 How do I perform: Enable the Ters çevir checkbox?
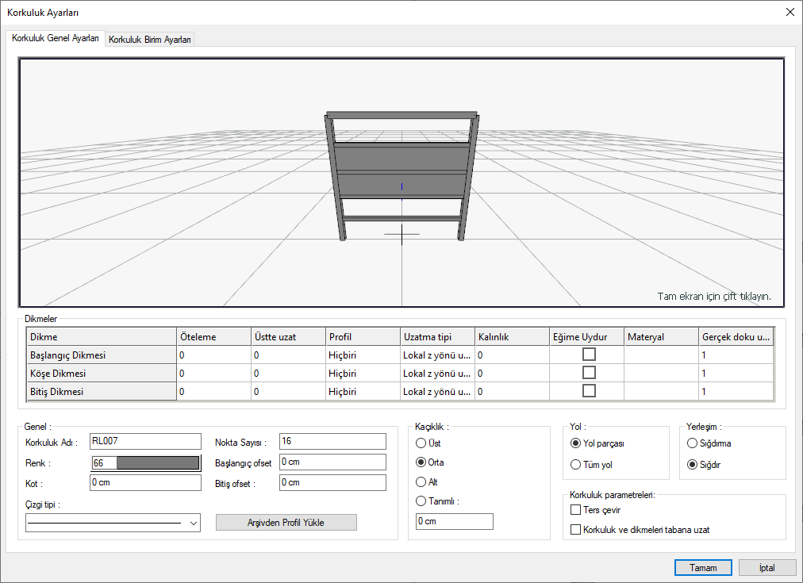point(576,510)
